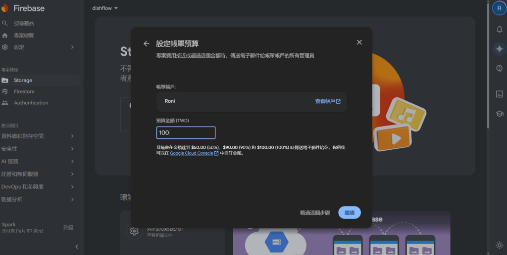Image resolution: width=507 pixels, height=255 pixels.
Task: Click the page vertical scrollbar
Action: (x=488, y=65)
